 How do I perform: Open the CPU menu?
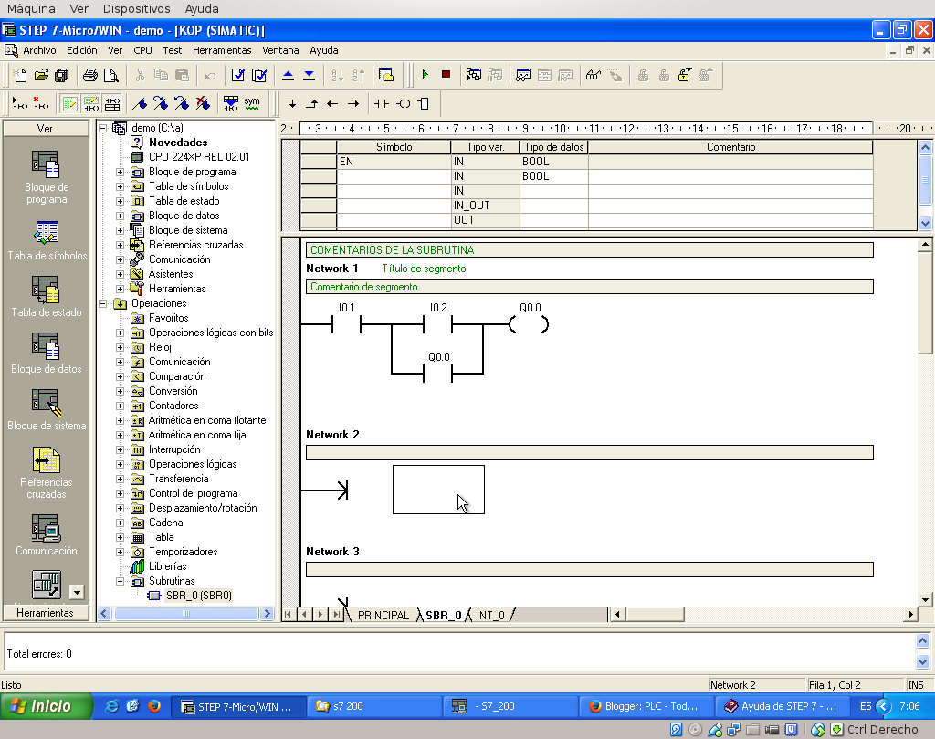click(x=142, y=50)
